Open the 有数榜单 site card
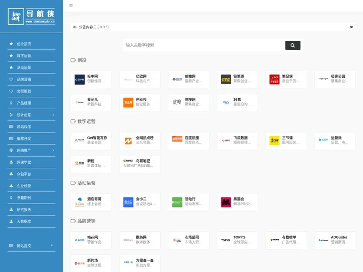 click(286, 241)
